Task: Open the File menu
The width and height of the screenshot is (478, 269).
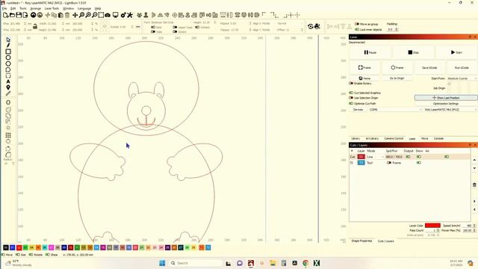Action: coord(4,8)
